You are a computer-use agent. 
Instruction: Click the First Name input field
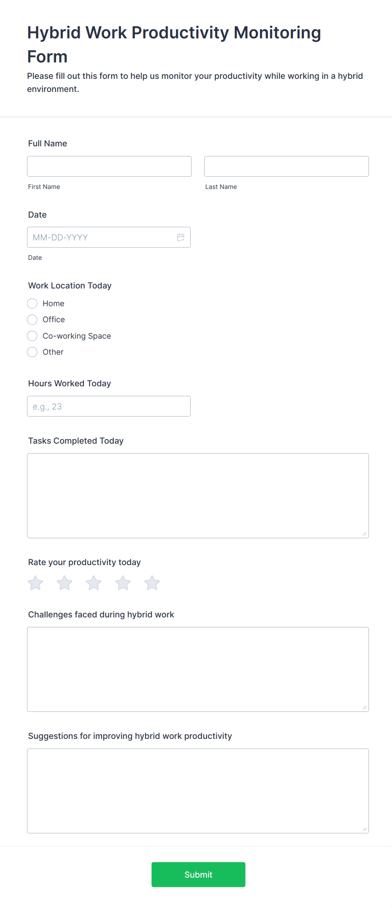[109, 166]
